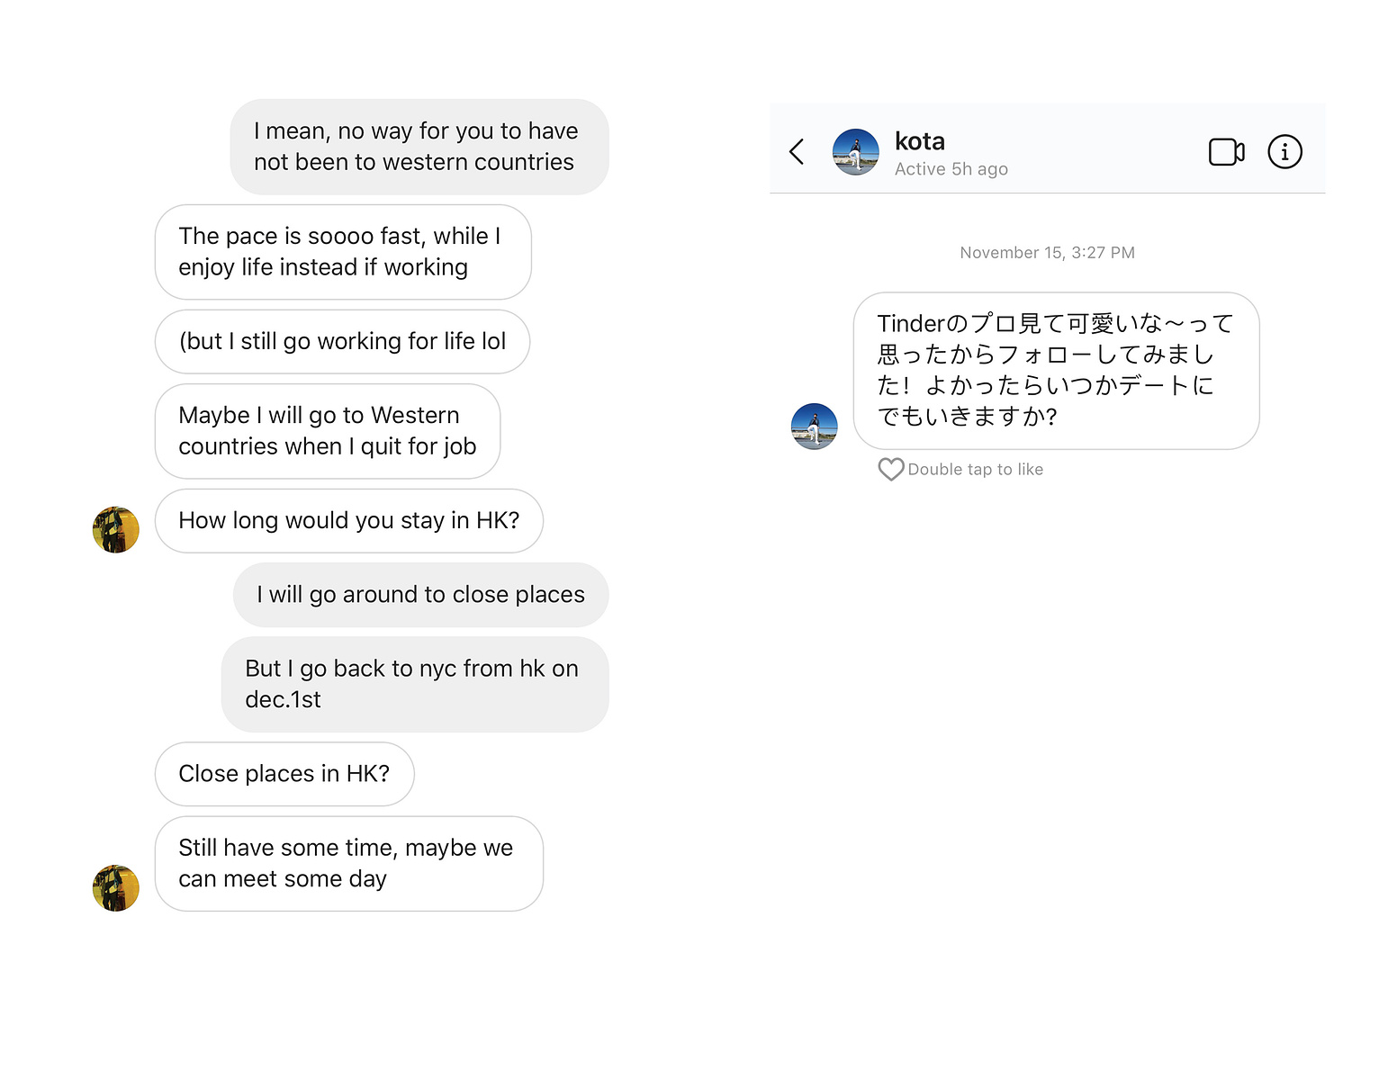Select the 'Close places in HK?' message bubble
The width and height of the screenshot is (1397, 1079).
click(284, 774)
